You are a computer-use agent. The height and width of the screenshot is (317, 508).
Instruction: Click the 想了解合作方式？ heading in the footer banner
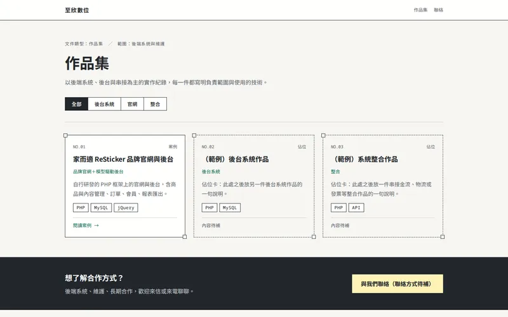[94, 278]
